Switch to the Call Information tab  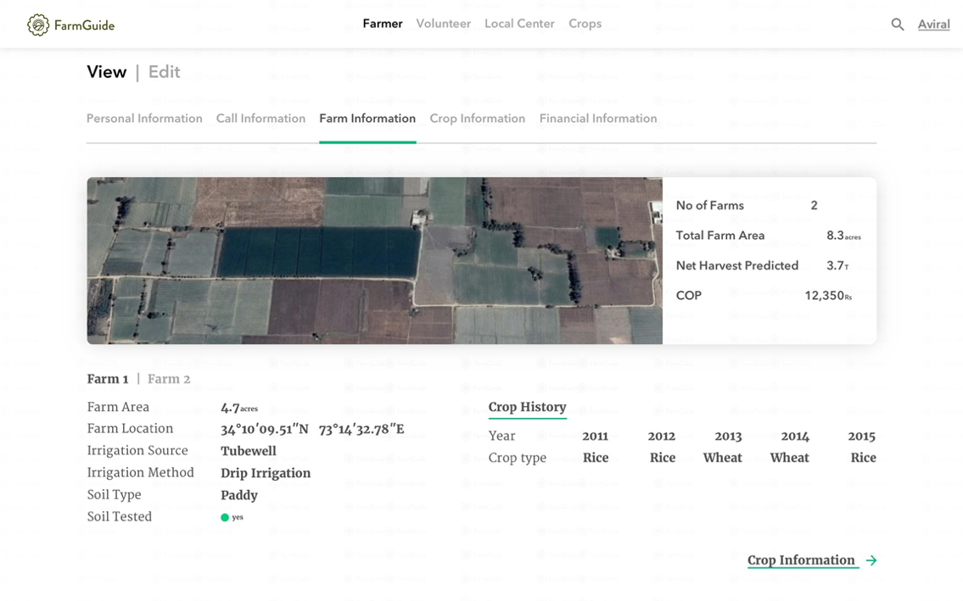click(x=260, y=119)
